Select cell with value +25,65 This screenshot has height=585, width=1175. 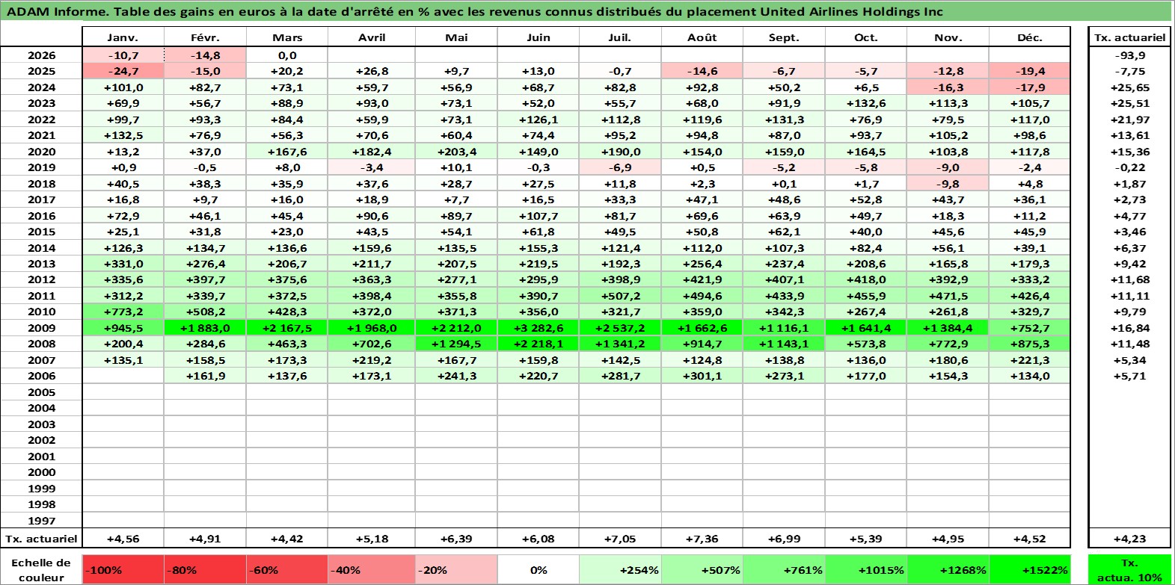click(x=1129, y=87)
